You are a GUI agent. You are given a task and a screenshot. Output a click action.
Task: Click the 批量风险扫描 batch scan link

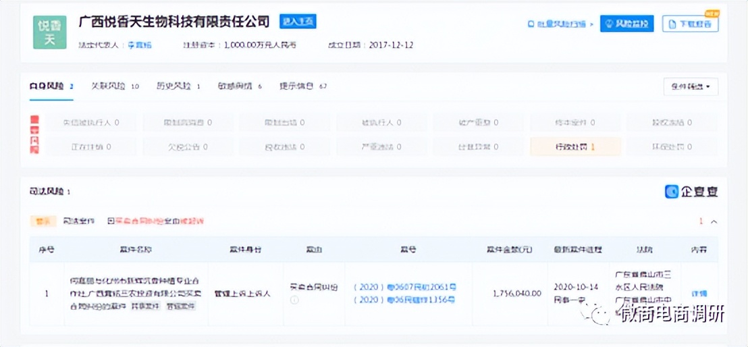pyautogui.click(x=560, y=24)
